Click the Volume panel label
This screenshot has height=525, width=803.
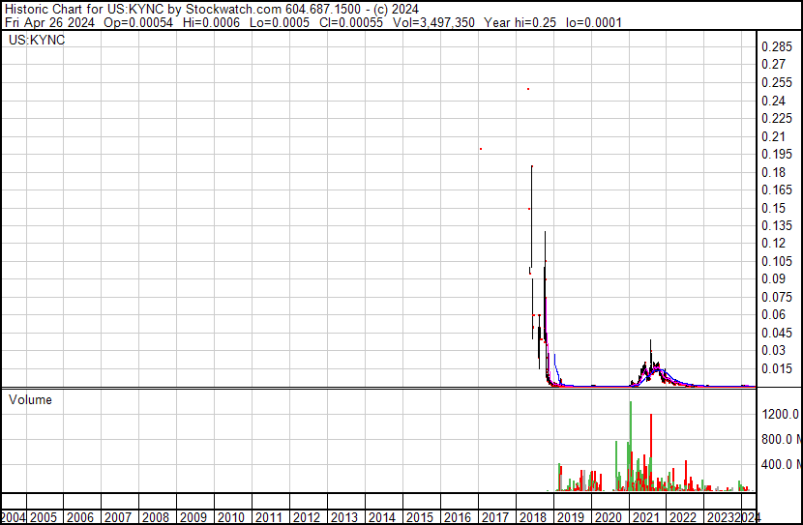(x=30, y=399)
